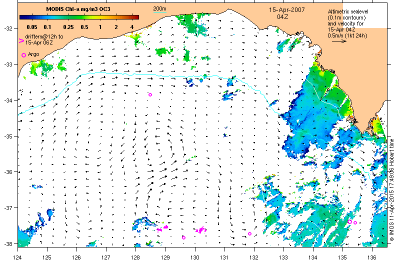Image resolution: width=400 pixels, height=260 pixels.
Task: Select the magenta drifter track near 130.2E
Action: pos(201,230)
